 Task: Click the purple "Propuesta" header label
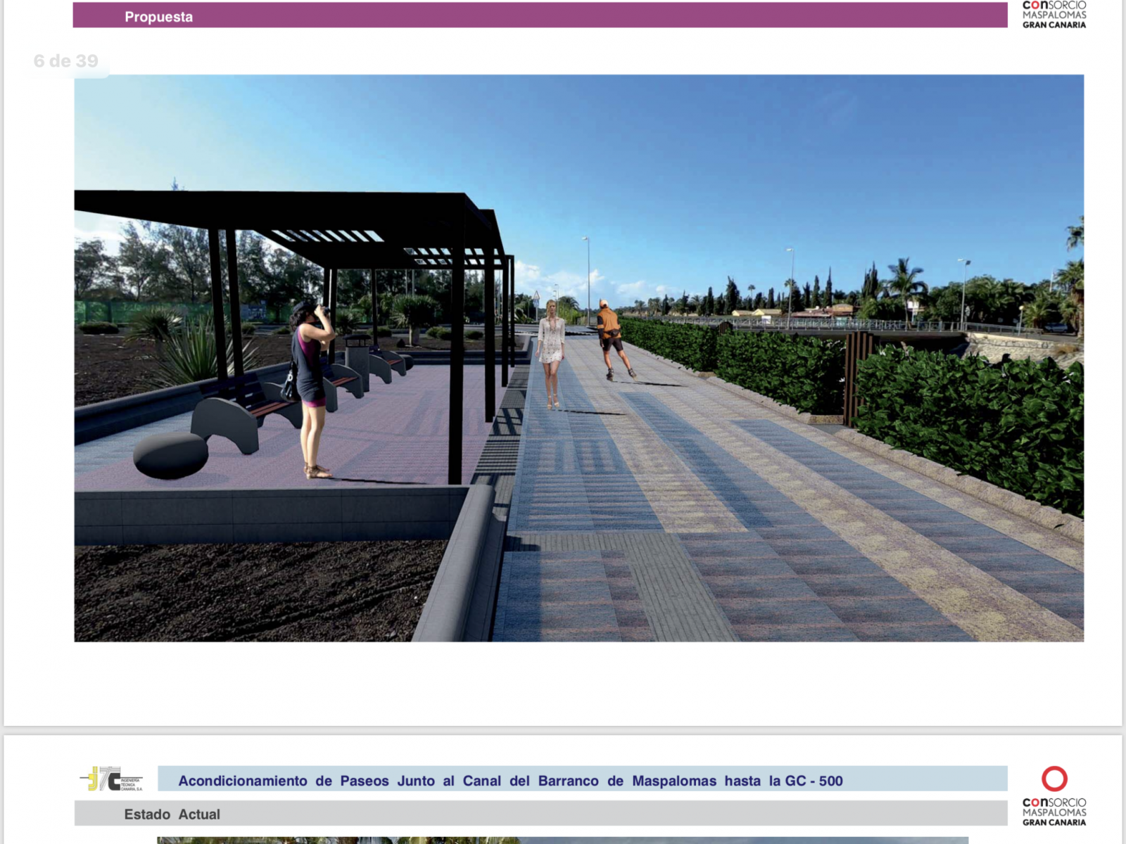coord(158,17)
